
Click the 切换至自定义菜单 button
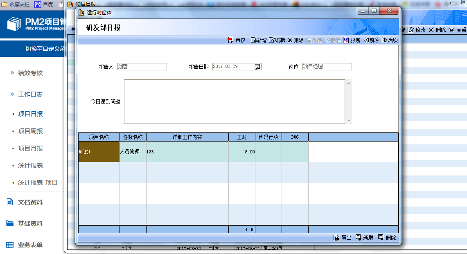[44, 49]
